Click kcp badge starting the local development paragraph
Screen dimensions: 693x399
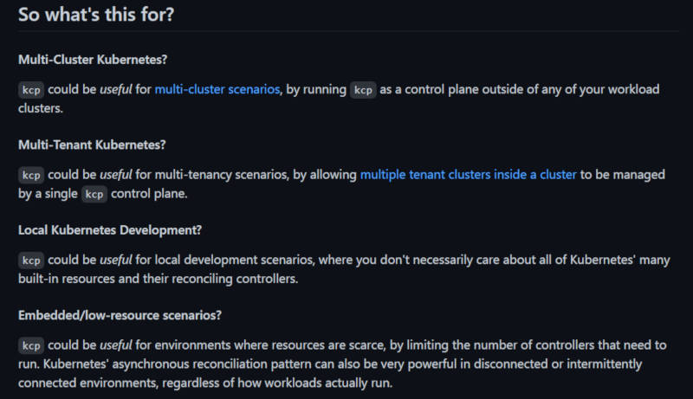pyautogui.click(x=31, y=261)
